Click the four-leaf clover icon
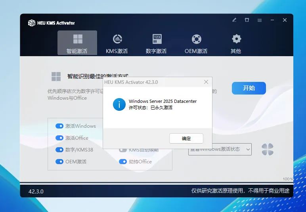Image resolution: width=306 pixels, height=212 pixels. pyautogui.click(x=268, y=150)
